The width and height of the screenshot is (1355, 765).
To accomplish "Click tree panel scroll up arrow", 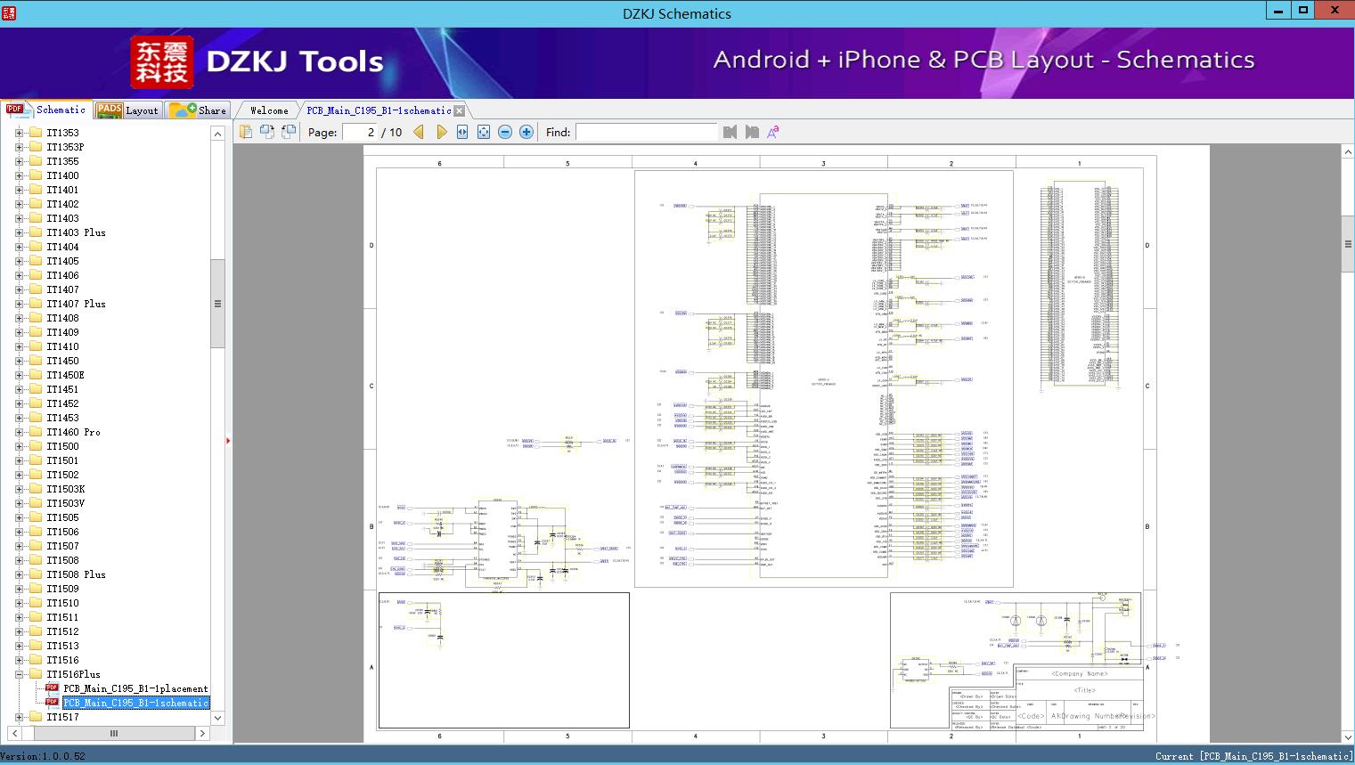I will tap(217, 134).
